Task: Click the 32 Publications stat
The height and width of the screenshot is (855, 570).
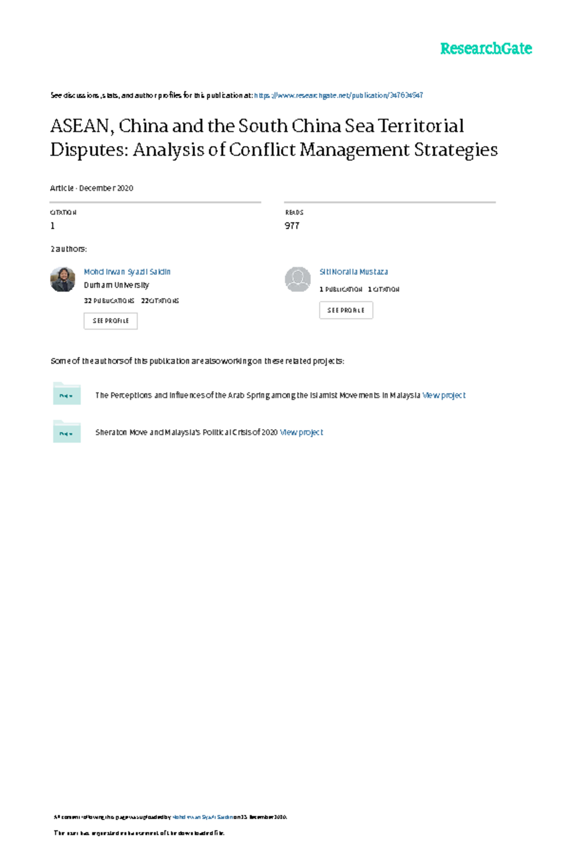Action: coord(109,301)
